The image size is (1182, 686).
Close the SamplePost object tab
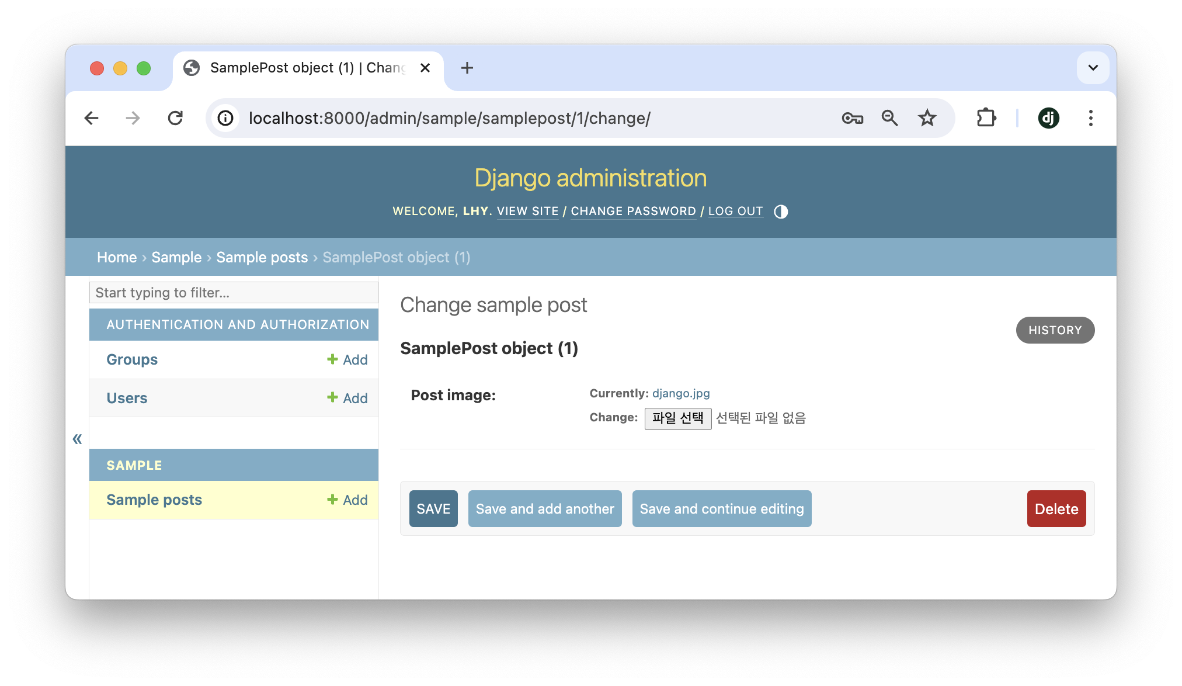coord(425,68)
